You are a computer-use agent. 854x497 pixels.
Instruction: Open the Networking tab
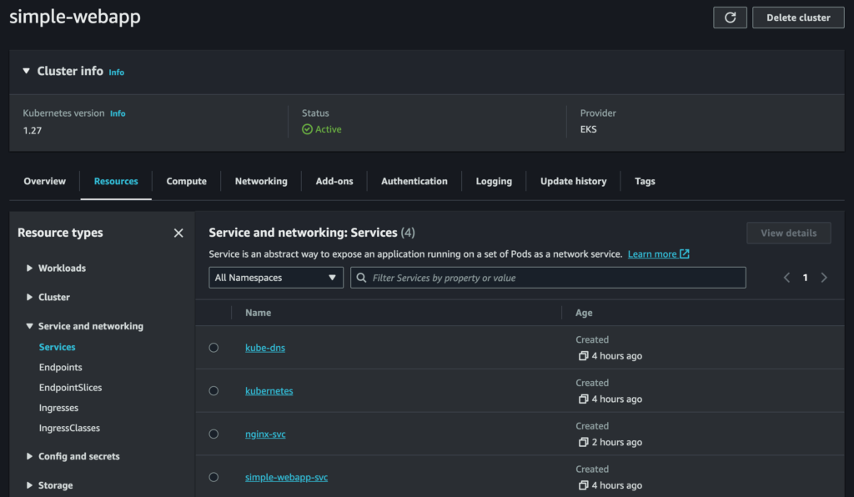click(261, 181)
